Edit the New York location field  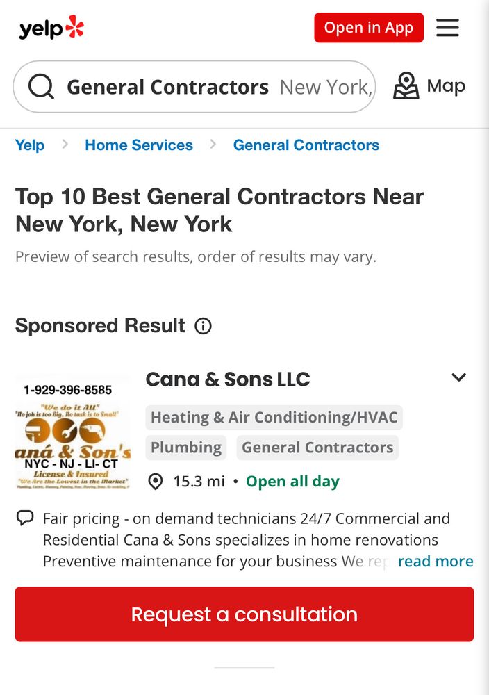pos(325,87)
